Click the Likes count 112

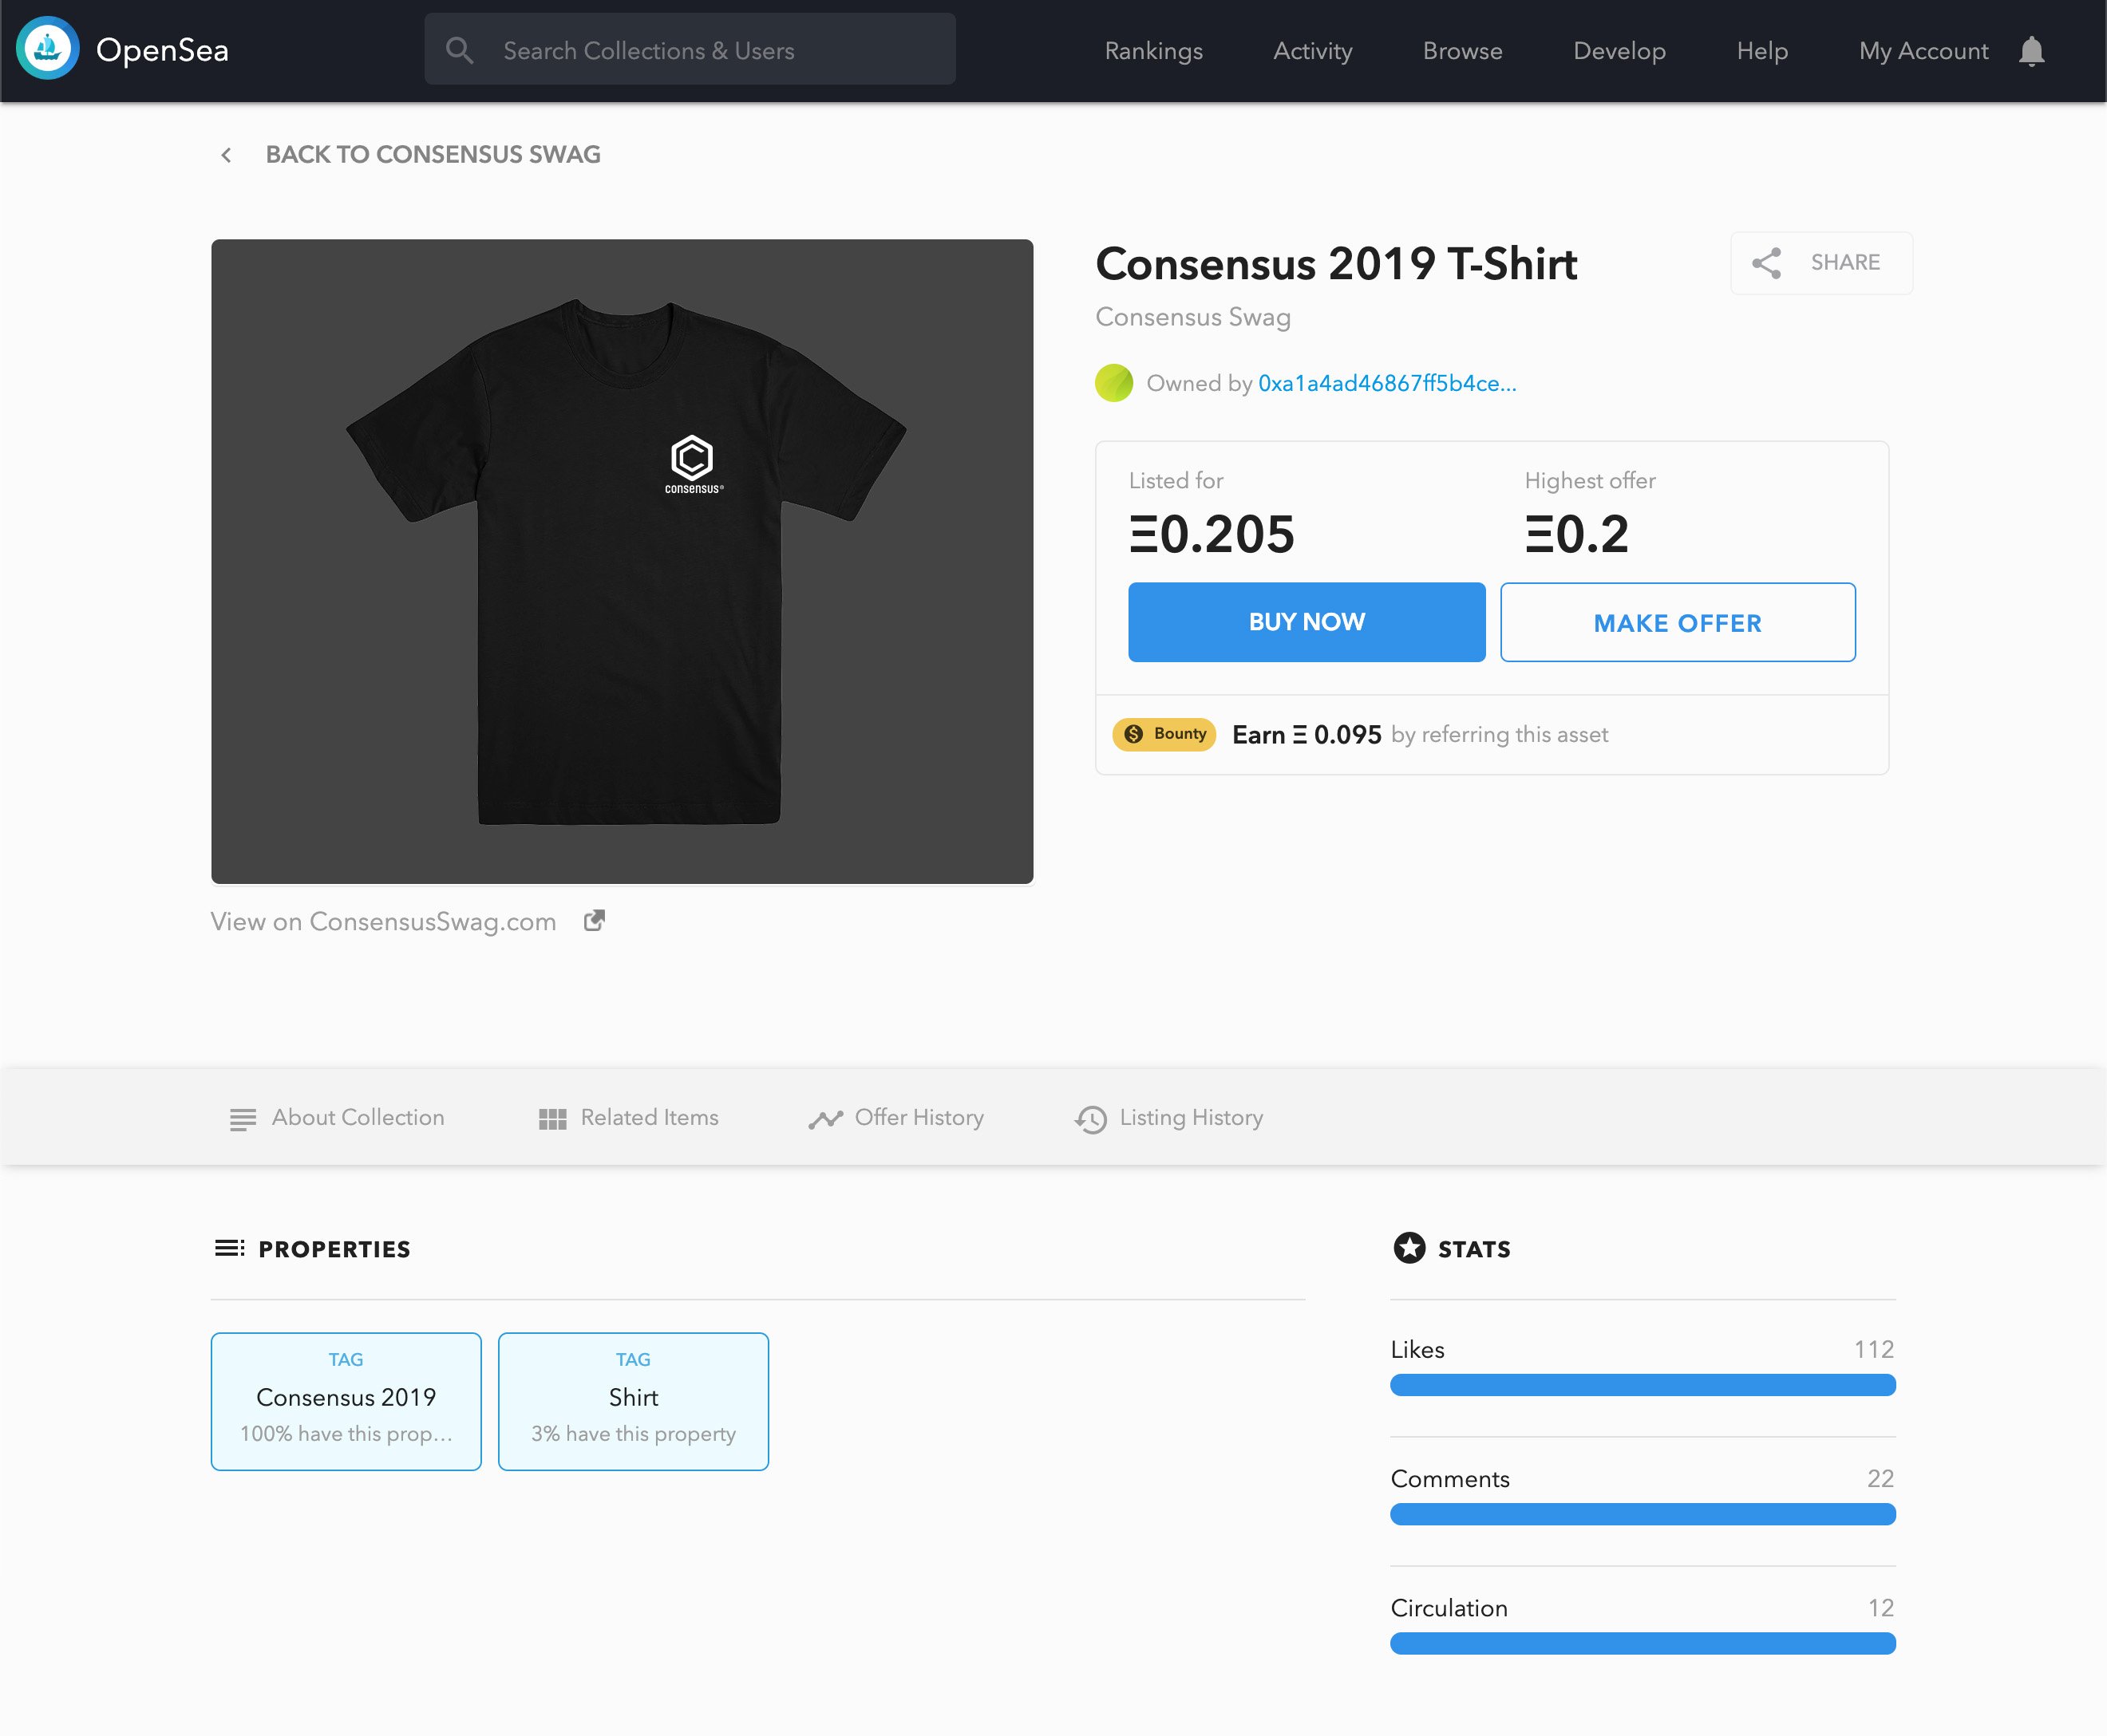[1874, 1349]
